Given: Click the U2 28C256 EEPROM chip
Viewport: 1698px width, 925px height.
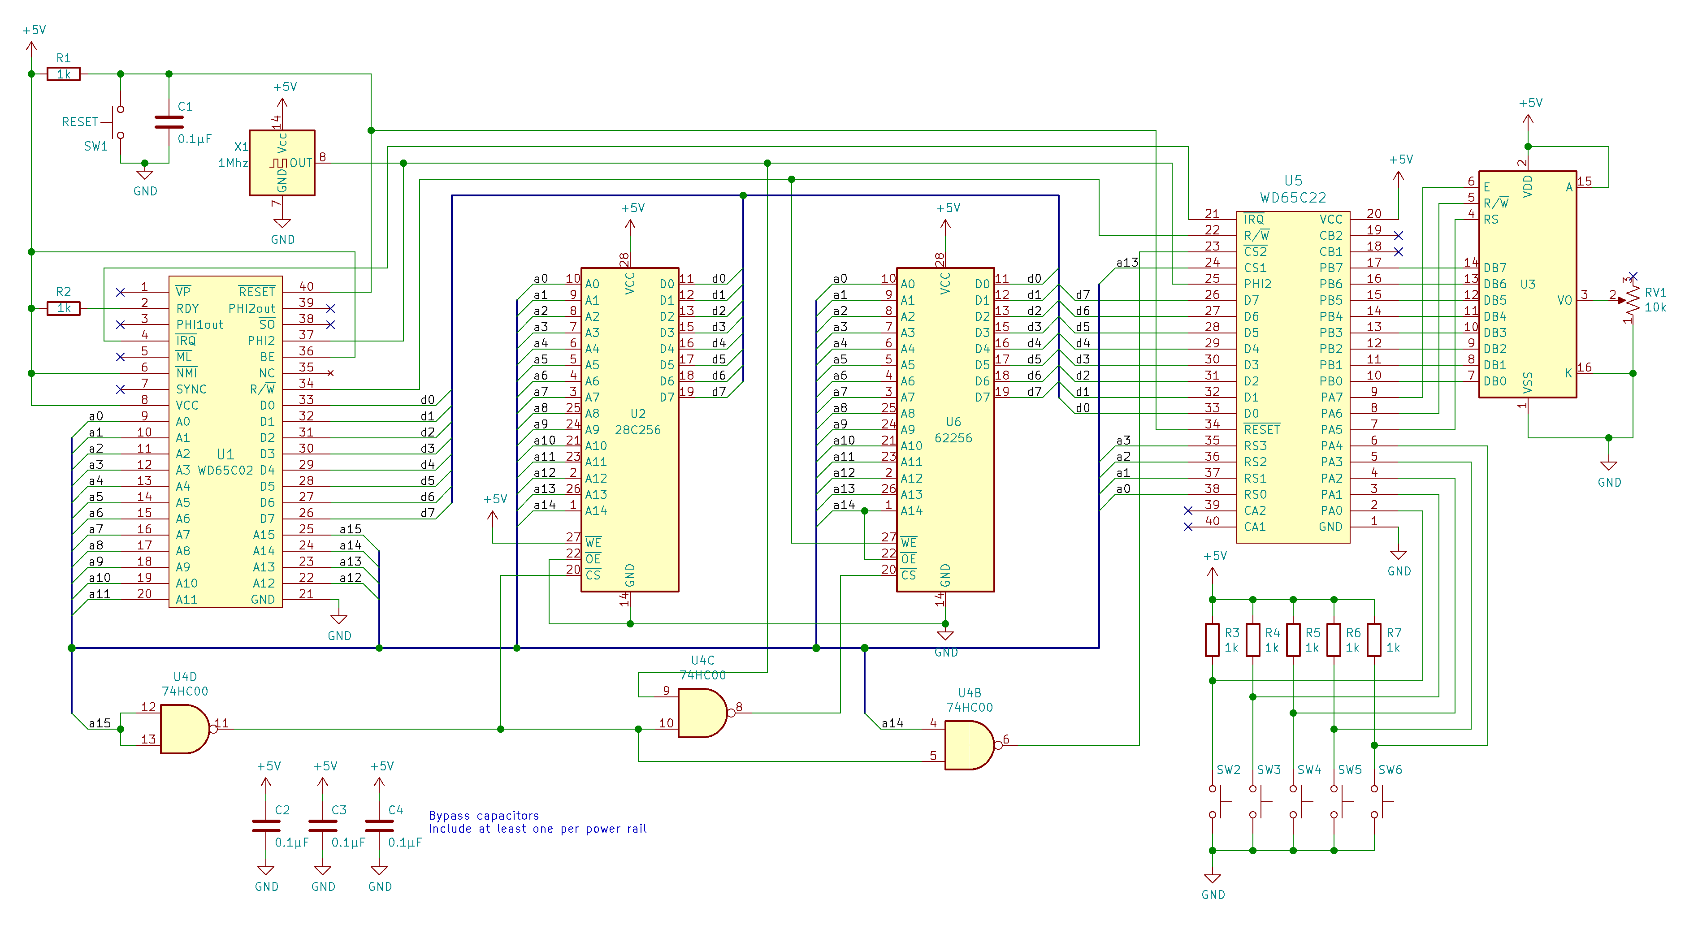Looking at the screenshot, I should click(x=629, y=429).
